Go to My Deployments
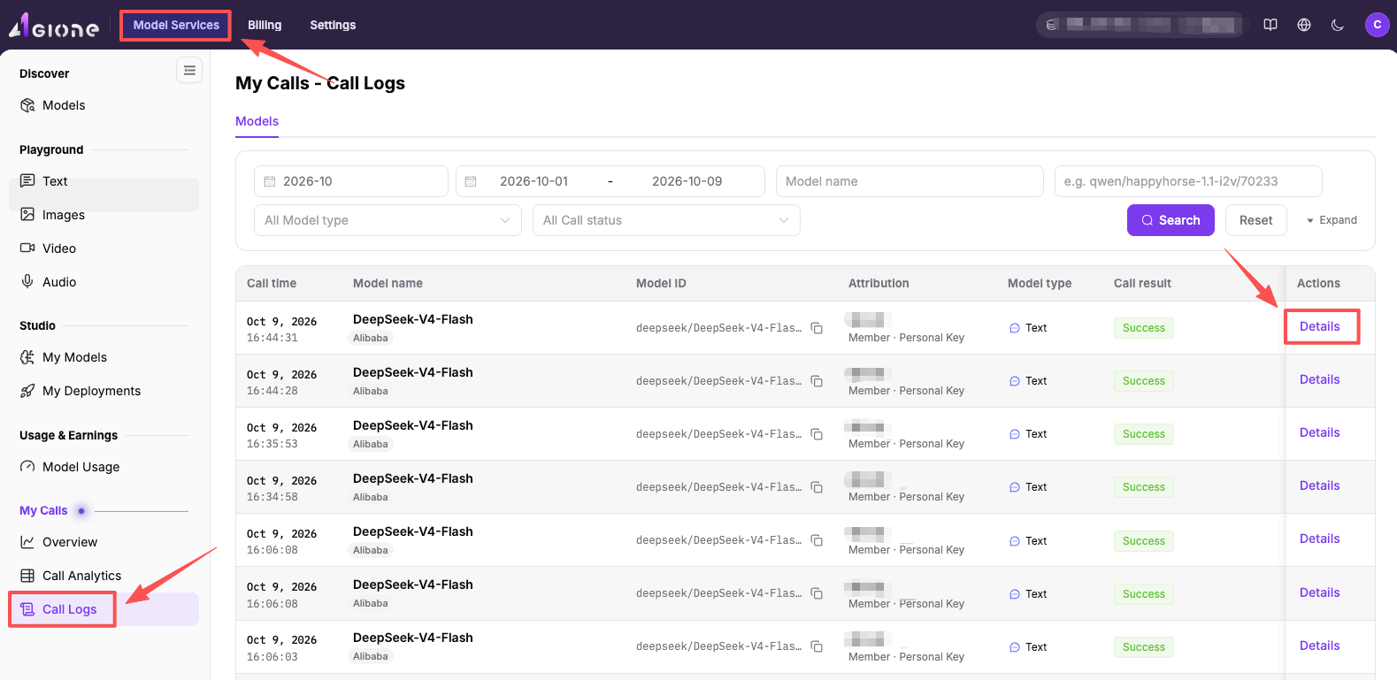Viewport: 1397px width, 680px height. 104,391
